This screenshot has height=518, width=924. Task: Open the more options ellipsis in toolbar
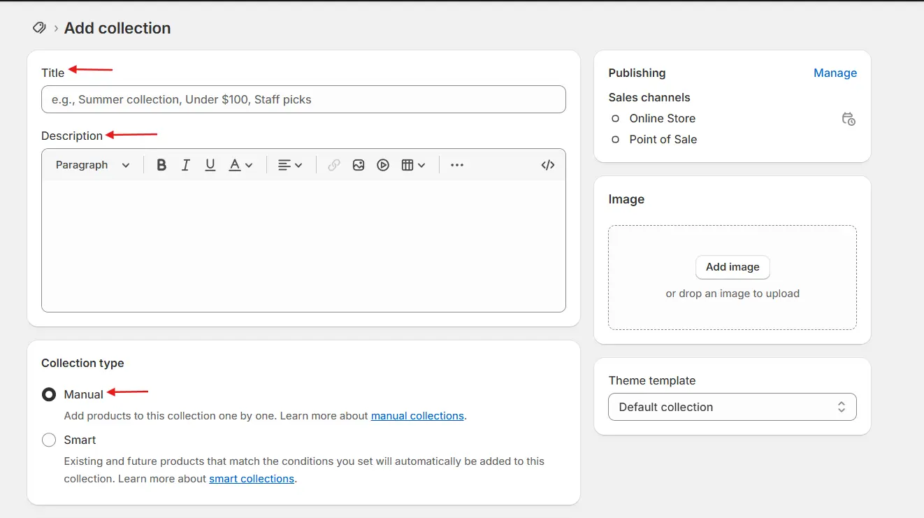click(x=457, y=165)
